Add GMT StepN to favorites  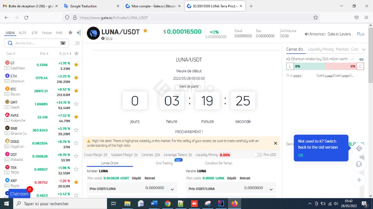(76, 104)
